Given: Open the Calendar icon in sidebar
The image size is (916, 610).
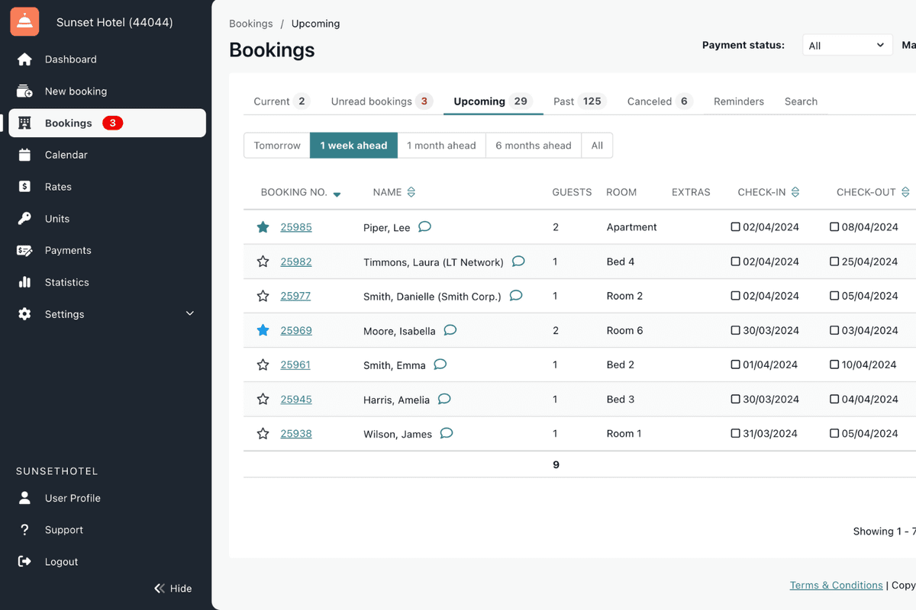Looking at the screenshot, I should pyautogui.click(x=24, y=155).
